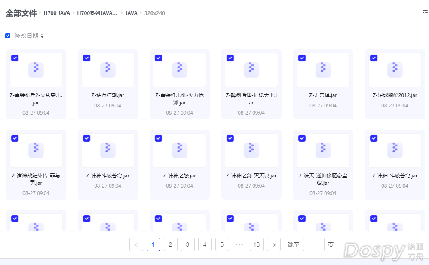The width and height of the screenshot is (429, 265).
Task: Select the file name Z-诛神之剑-灭天诀.jar
Action: (251, 176)
